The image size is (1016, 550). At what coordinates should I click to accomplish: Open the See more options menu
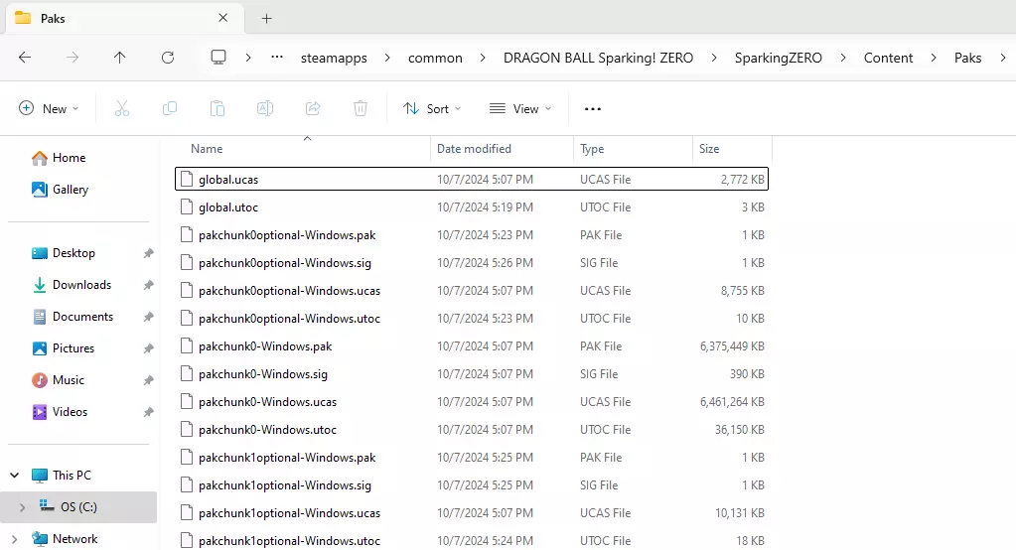point(593,109)
